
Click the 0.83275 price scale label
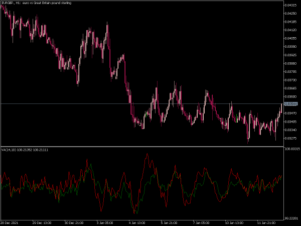click(x=291, y=139)
